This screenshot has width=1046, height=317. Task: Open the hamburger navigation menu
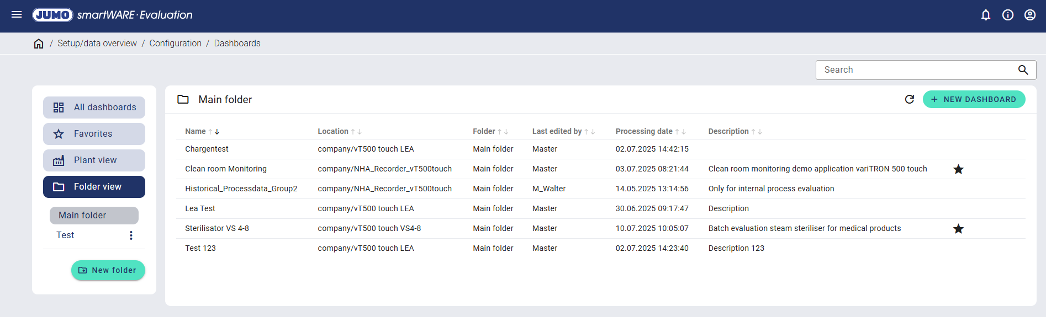[x=17, y=15]
